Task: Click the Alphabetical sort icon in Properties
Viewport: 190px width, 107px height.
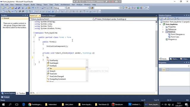Action: (x=164, y=70)
